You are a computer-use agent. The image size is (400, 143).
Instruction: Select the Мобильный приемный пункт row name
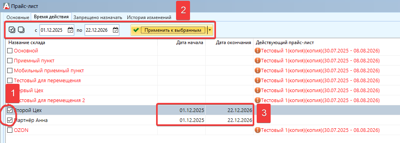click(x=49, y=71)
